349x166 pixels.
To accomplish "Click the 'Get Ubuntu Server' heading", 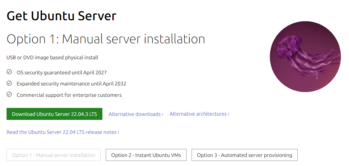I will (x=62, y=16).
